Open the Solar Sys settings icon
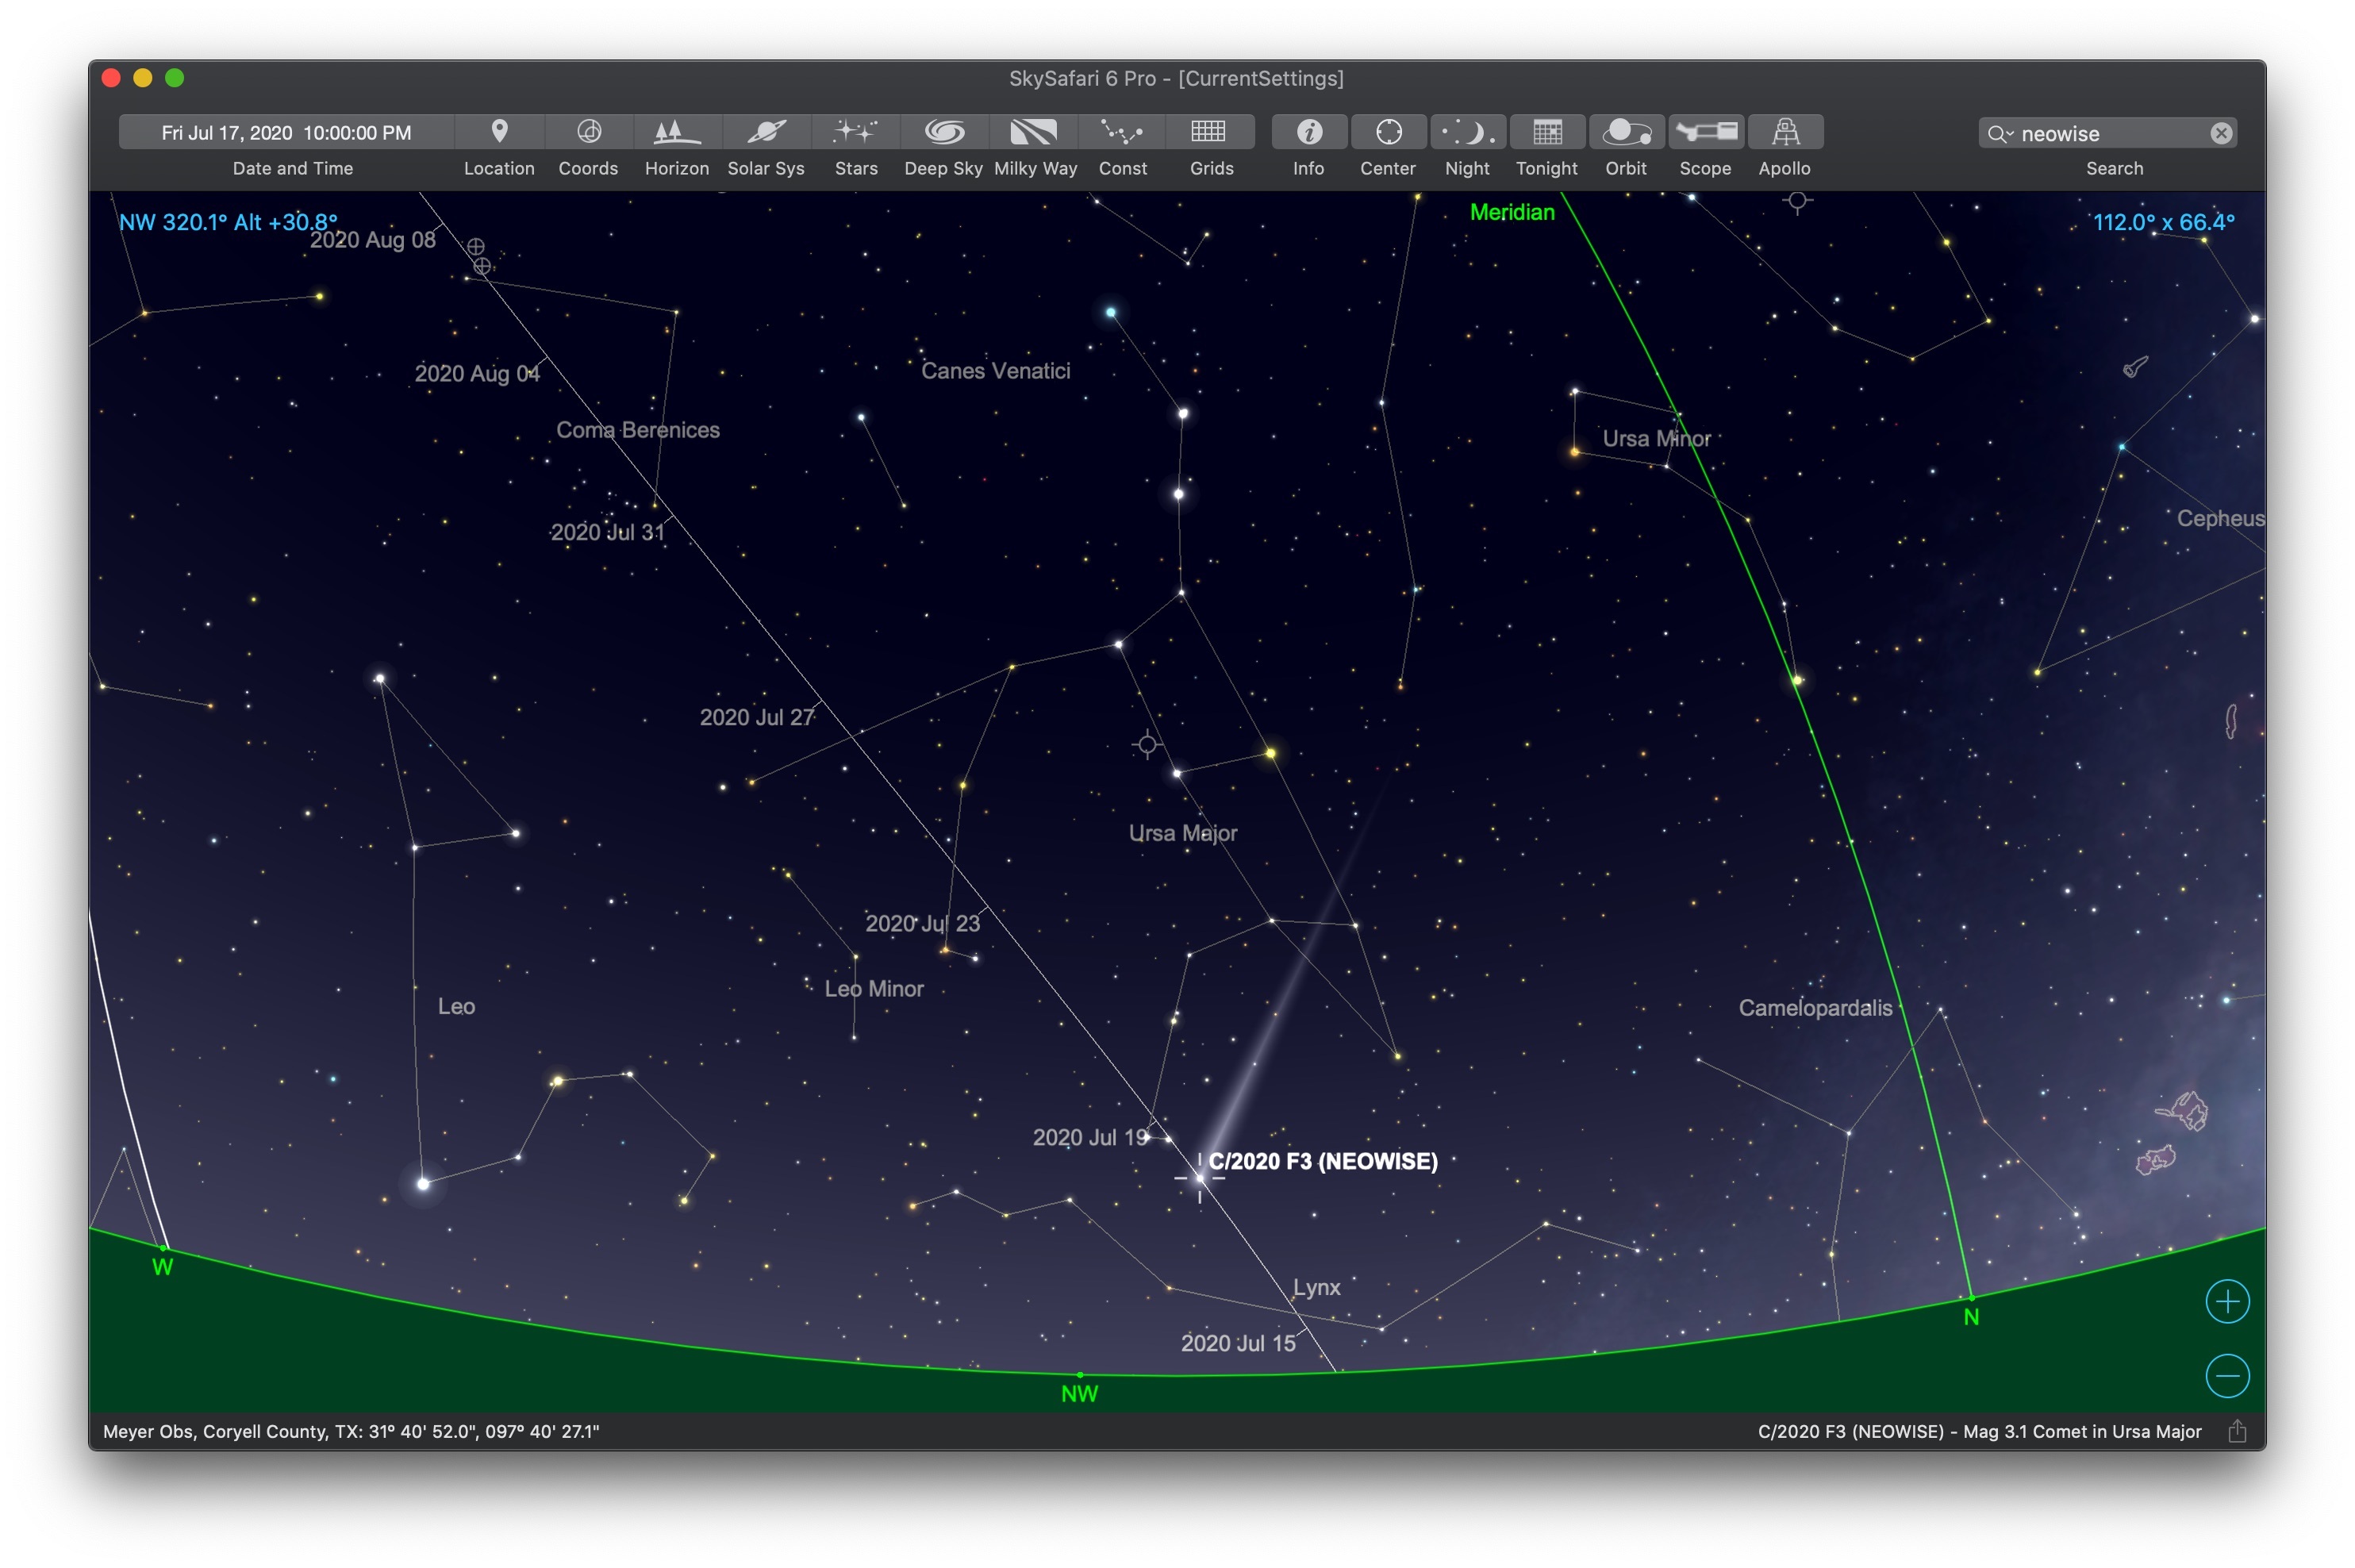The image size is (2355, 1568). click(766, 132)
